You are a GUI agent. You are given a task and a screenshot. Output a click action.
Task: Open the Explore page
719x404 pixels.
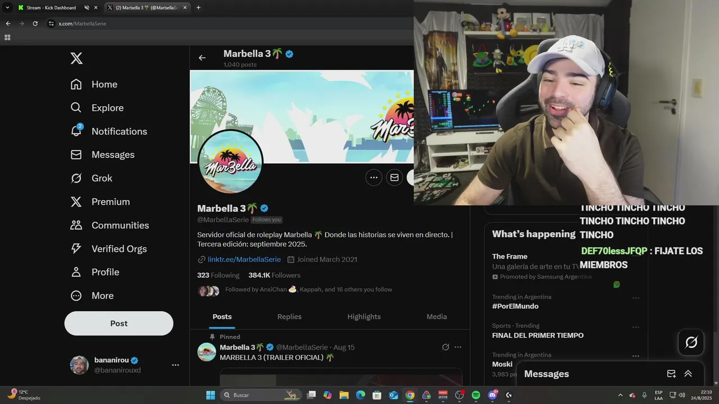[x=97, y=108]
